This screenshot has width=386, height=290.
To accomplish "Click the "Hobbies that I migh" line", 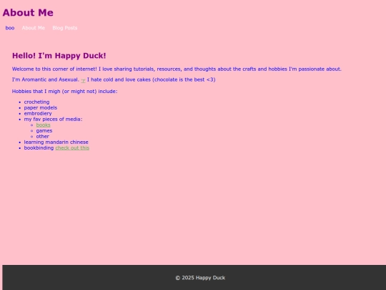I will 65,92.
